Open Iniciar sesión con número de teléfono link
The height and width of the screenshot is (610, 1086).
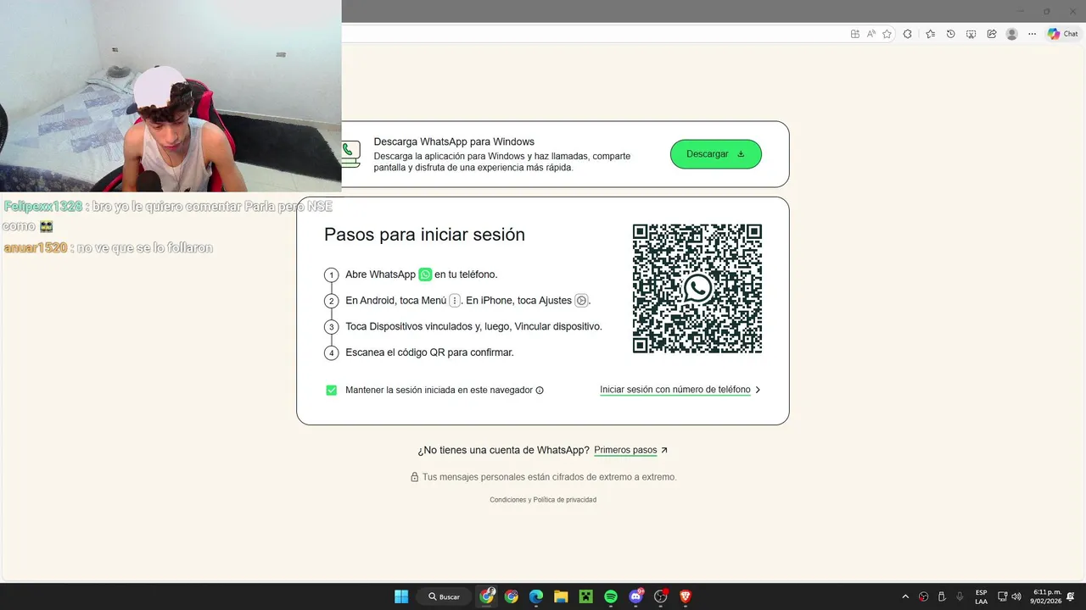tap(675, 390)
